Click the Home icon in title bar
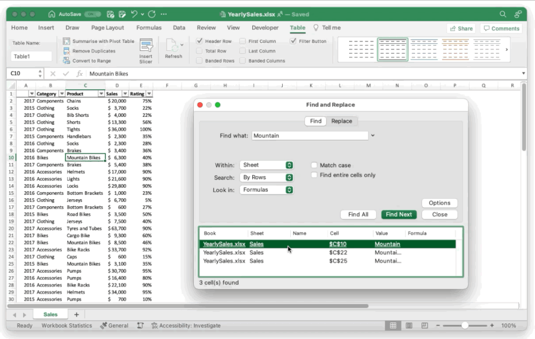This screenshot has width=535, height=339. [x=52, y=14]
